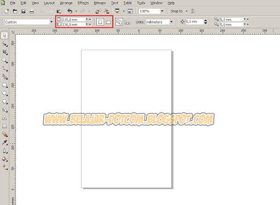Select the Pick tool
Screen dimensions: 280x205
tap(4, 35)
